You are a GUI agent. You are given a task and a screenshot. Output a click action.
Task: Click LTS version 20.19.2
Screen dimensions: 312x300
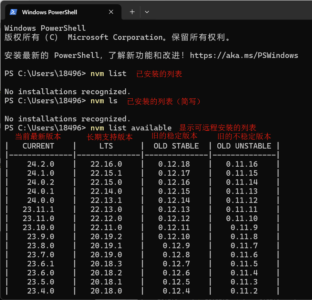pos(106,237)
